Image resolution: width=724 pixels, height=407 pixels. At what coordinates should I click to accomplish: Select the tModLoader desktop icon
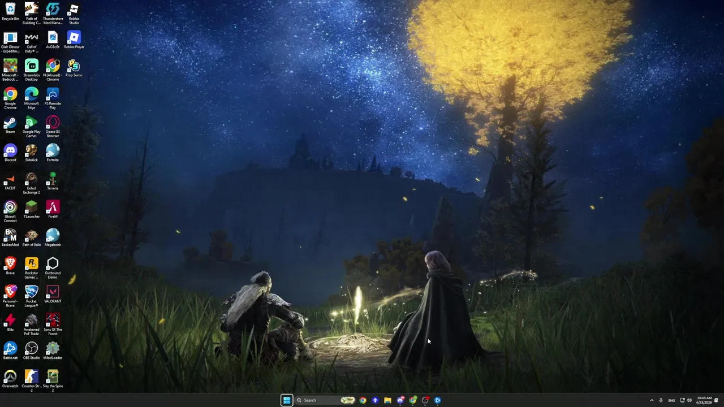pyautogui.click(x=53, y=352)
